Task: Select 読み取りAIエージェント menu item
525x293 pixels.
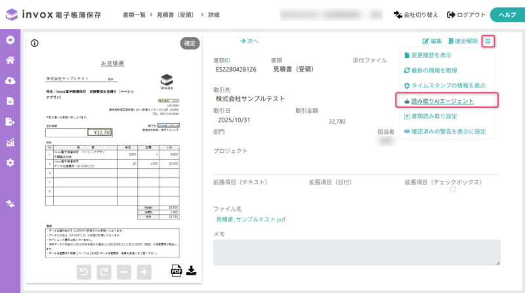Action: point(439,101)
